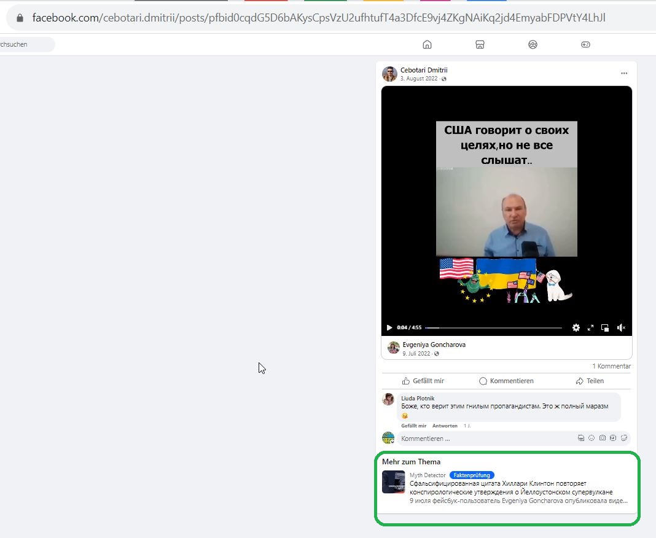This screenshot has height=538, width=656.
Task: Open the Cebotari Dmitrii profile name link
Action: [x=424, y=70]
